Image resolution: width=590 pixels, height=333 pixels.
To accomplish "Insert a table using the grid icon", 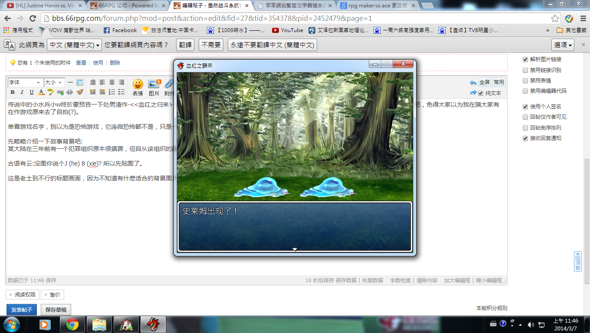I will (80, 82).
